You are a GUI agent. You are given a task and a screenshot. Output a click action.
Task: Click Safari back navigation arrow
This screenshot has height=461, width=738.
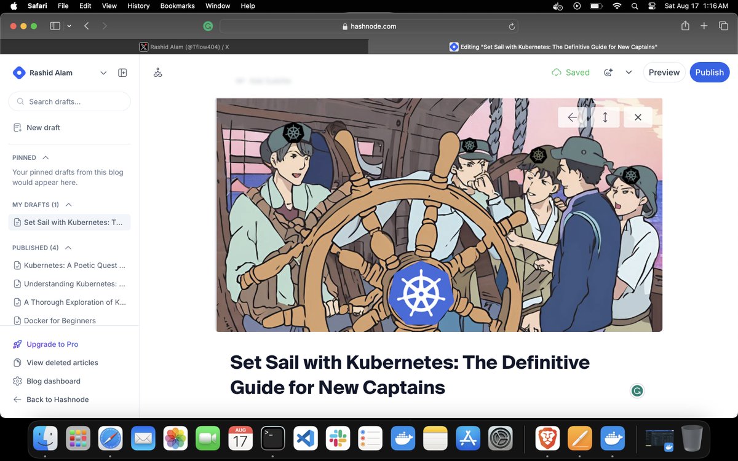pyautogui.click(x=87, y=26)
